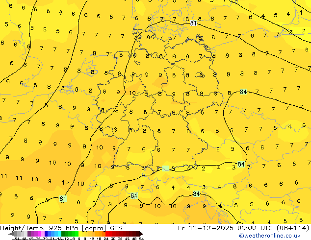Click the '-12' legend label
This screenshot has height=240, width=311.
pyautogui.click(x=65, y=239)
